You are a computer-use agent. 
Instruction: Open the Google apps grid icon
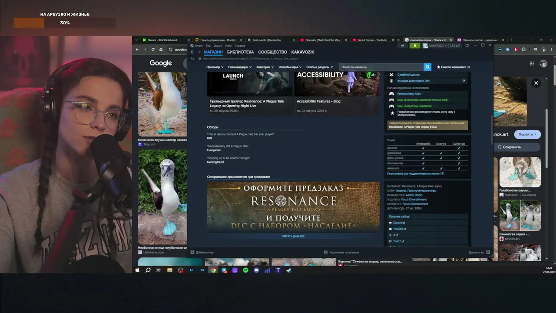(x=532, y=63)
